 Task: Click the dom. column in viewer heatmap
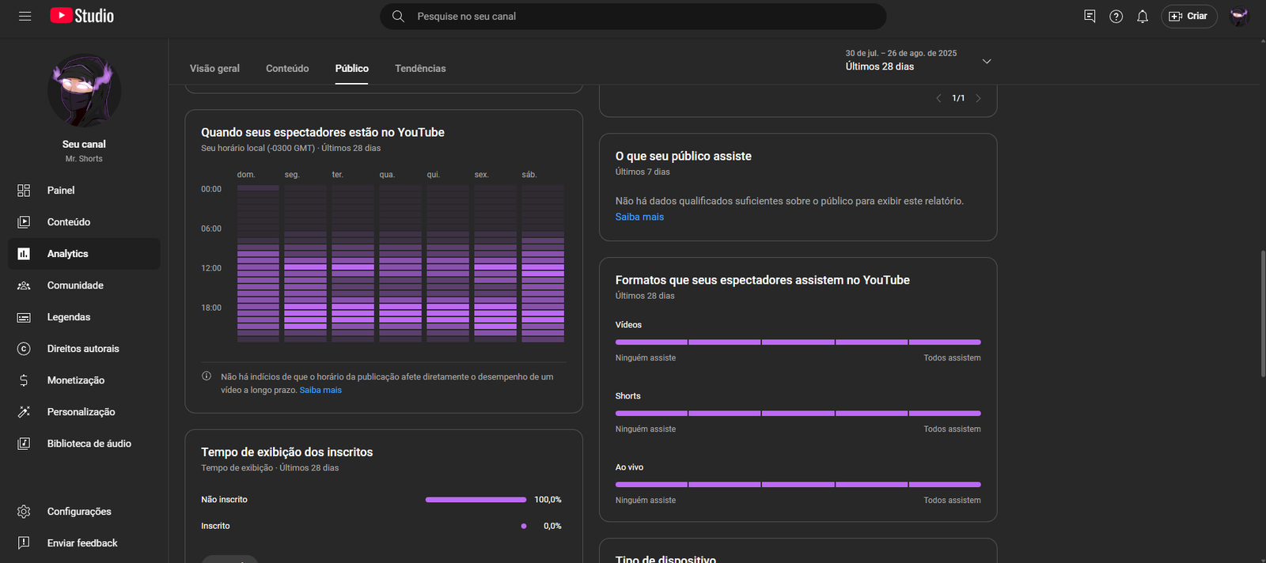[258, 263]
